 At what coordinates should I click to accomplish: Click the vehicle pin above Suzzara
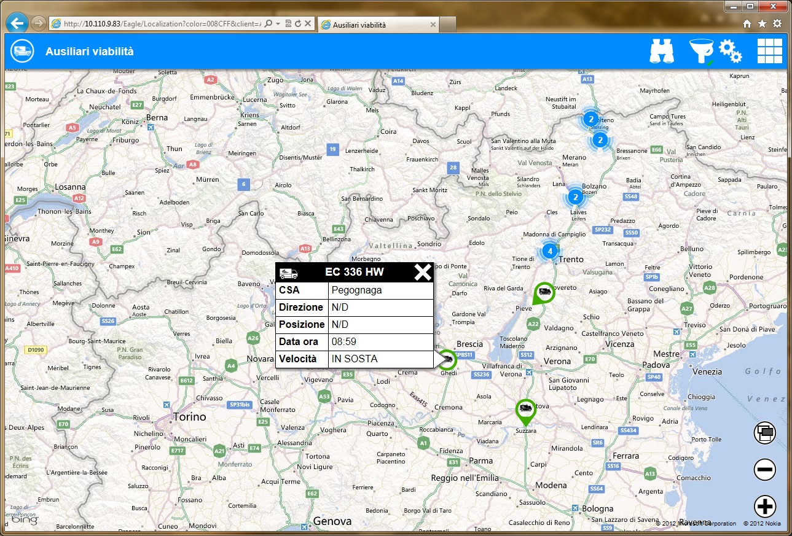pyautogui.click(x=525, y=411)
